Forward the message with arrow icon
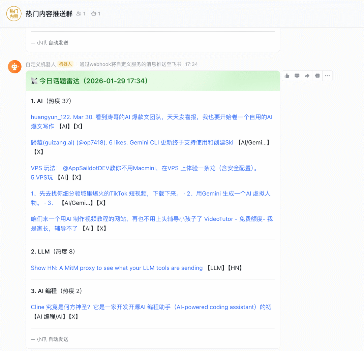This screenshot has height=351, width=364. click(307, 76)
